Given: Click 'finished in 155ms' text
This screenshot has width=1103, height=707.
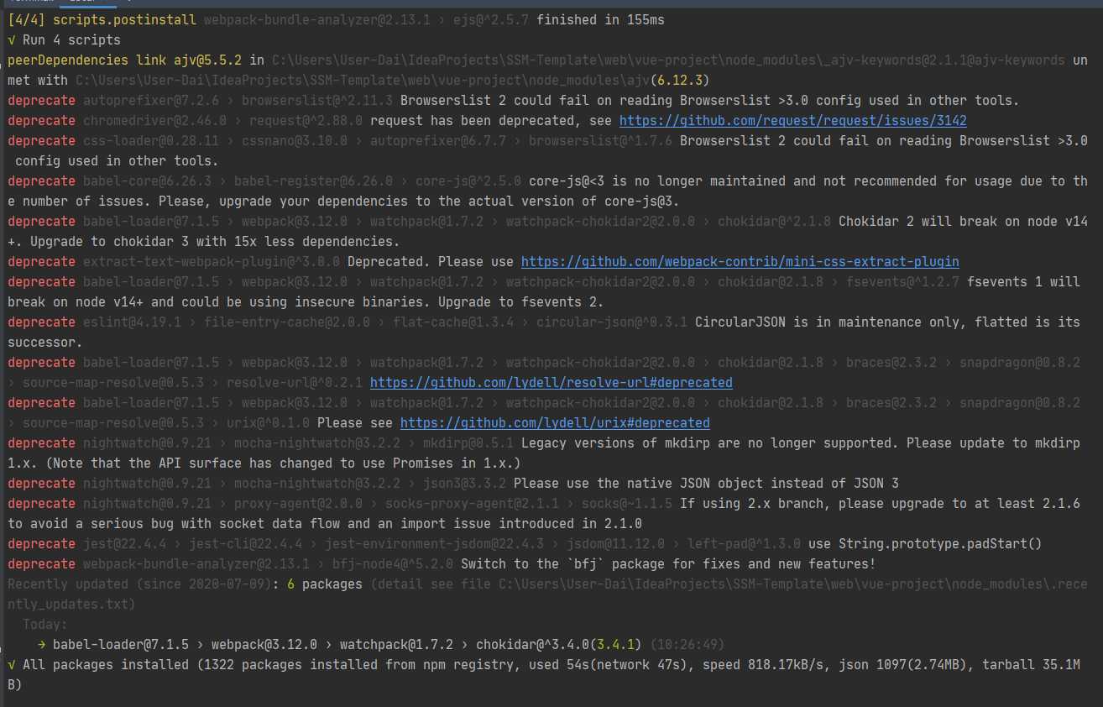Looking at the screenshot, I should pyautogui.click(x=600, y=20).
